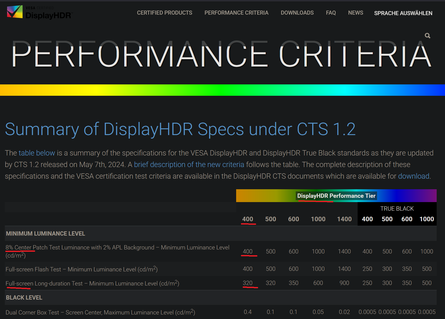Image resolution: width=445 pixels, height=319 pixels.
Task: Click the '0.05' Dual Corner Box value
Action: point(318,312)
